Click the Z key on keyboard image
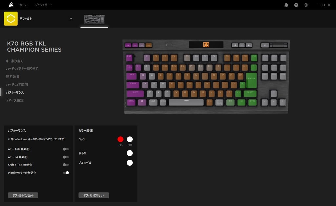The height and width of the screenshot is (206, 336). tap(150, 93)
